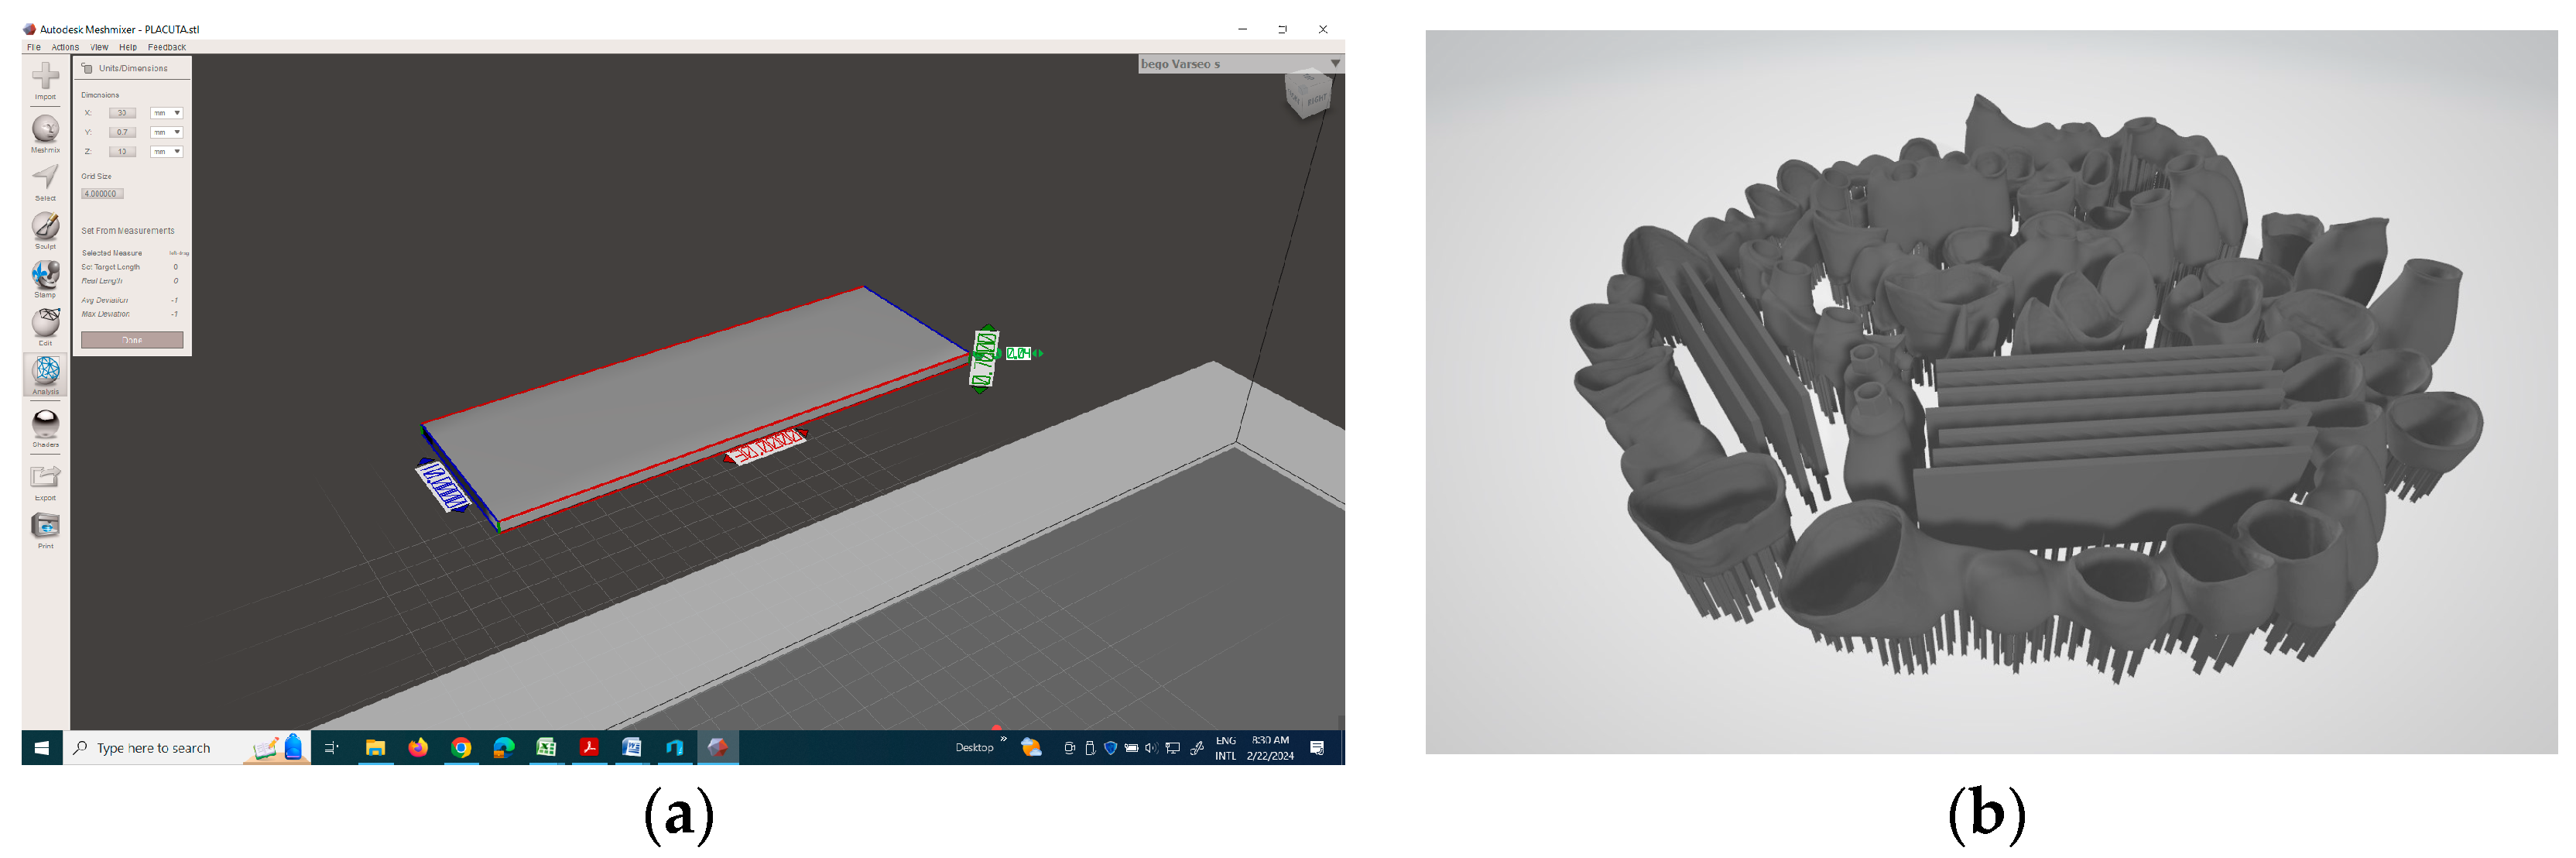Click the Print icon in sidebar

pyautogui.click(x=45, y=526)
